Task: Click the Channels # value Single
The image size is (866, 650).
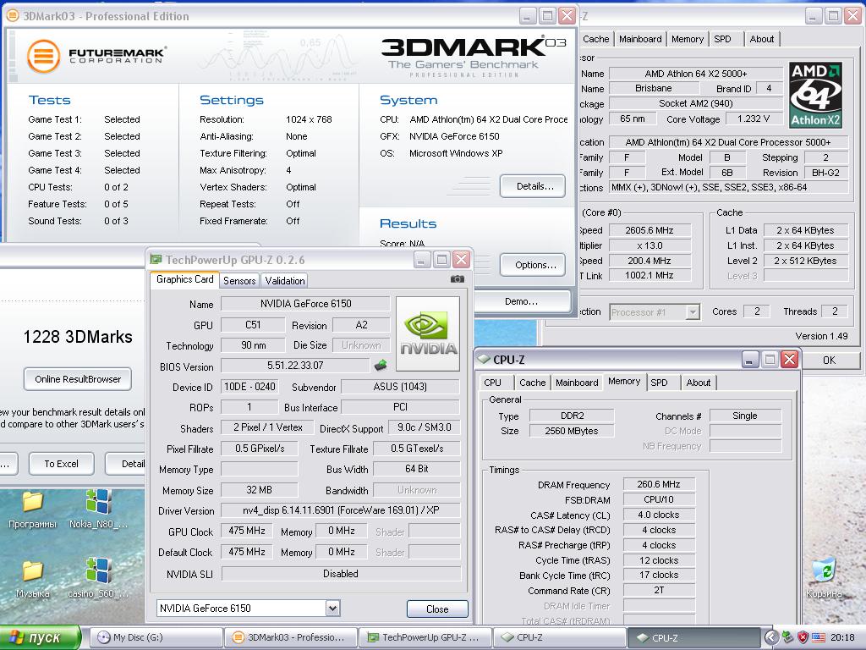Action: (745, 416)
